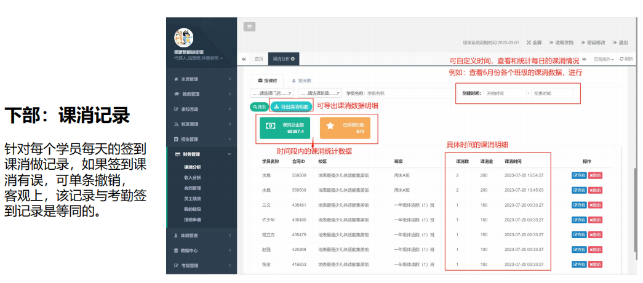
Task: Click the hamburger menu toggle icon
Action: point(249,26)
